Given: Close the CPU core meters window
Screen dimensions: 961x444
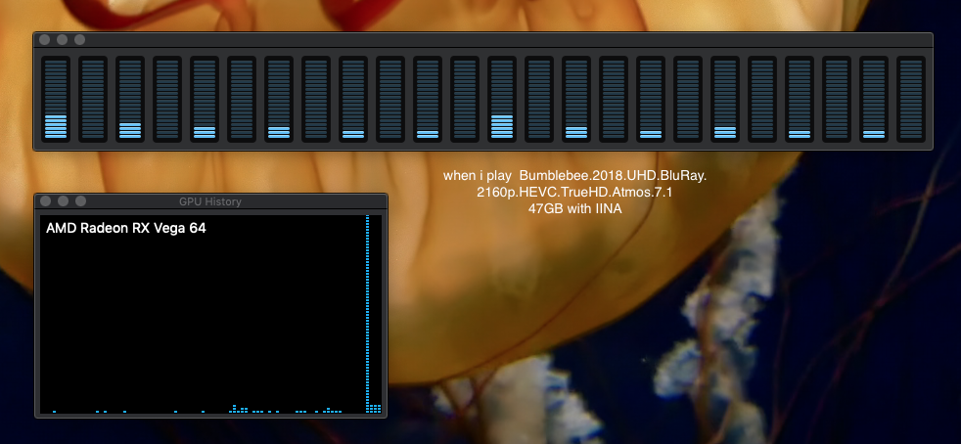Looking at the screenshot, I should 44,40.
